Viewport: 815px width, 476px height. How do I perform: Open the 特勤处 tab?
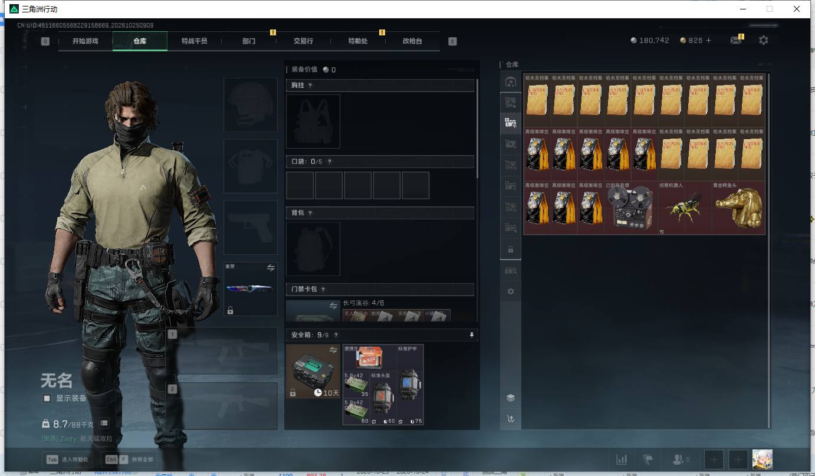pyautogui.click(x=358, y=41)
